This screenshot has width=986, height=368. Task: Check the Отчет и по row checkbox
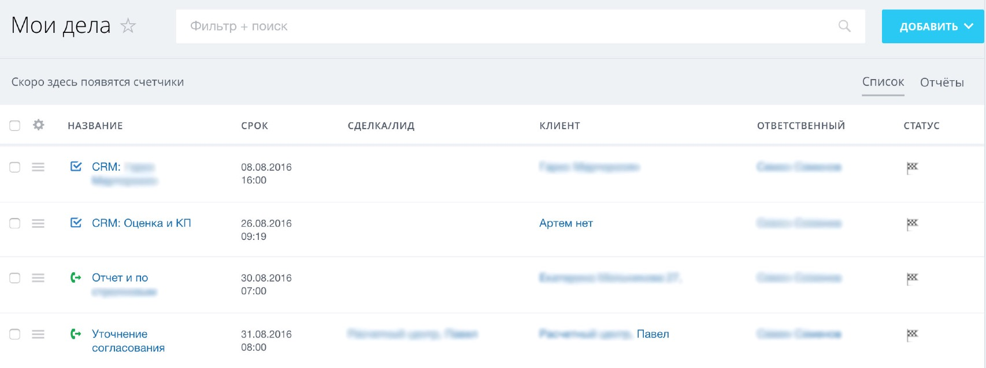[x=15, y=278]
